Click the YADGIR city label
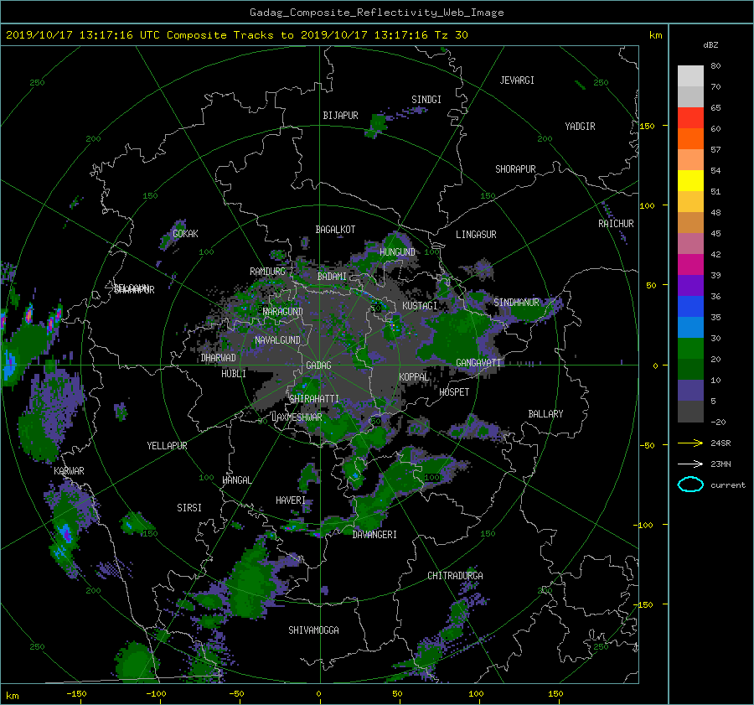Screen dimensions: 754x705 pos(580,127)
